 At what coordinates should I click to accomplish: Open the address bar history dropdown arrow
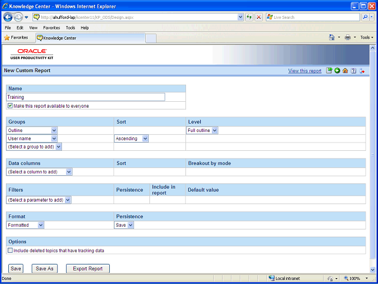tap(240, 17)
